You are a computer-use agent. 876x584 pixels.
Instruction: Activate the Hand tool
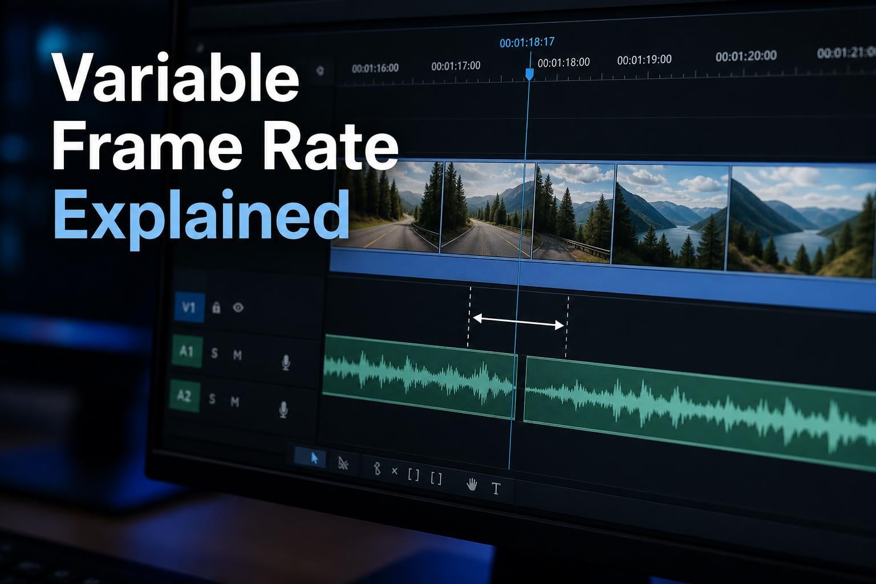(x=472, y=484)
